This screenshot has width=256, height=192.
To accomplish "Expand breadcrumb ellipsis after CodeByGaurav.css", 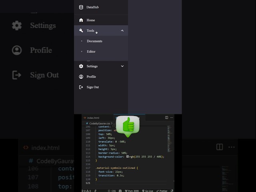I will 114,124.
